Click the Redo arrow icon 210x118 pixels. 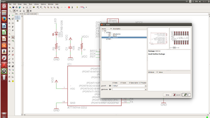tap(65, 7)
